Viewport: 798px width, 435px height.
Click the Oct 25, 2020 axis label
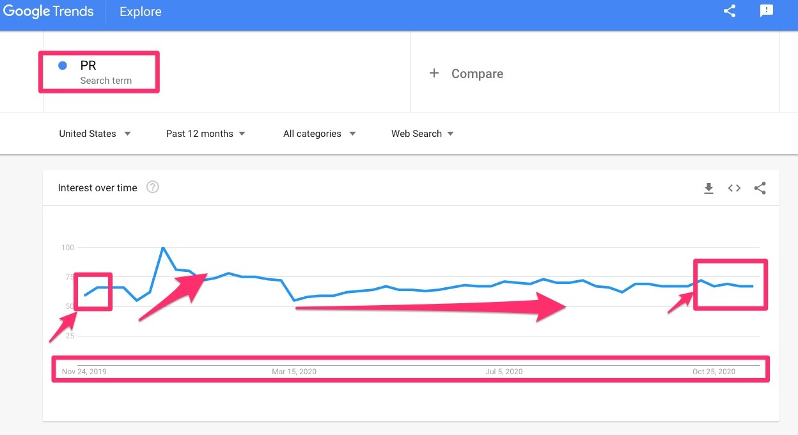[x=714, y=372]
